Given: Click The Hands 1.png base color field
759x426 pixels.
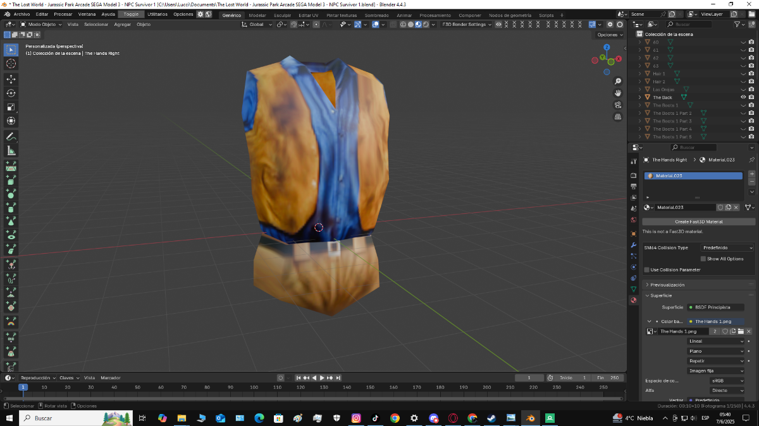Looking at the screenshot, I should (715, 321).
